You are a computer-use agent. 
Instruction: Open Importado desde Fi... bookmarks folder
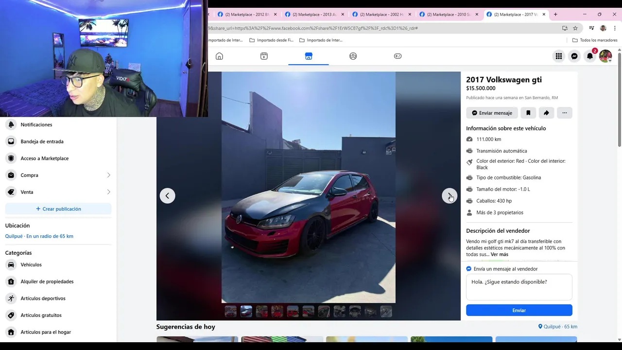[x=271, y=40]
